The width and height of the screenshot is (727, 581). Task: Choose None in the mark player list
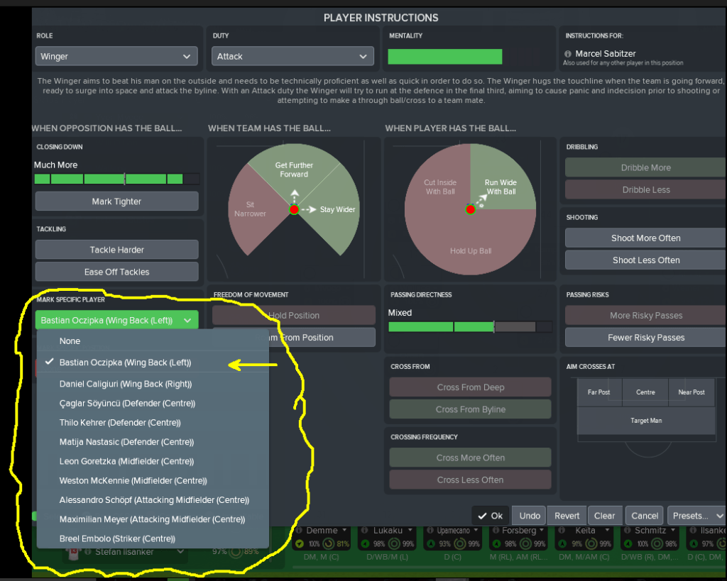click(x=70, y=341)
